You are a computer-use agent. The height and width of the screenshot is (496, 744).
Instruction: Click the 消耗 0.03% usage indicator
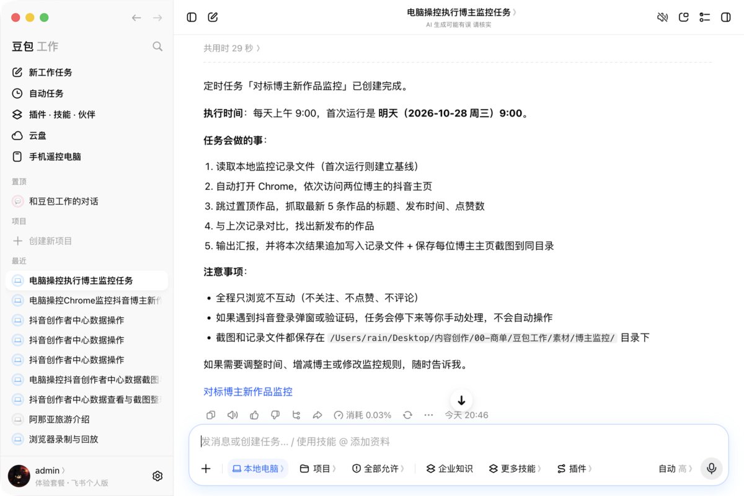363,415
